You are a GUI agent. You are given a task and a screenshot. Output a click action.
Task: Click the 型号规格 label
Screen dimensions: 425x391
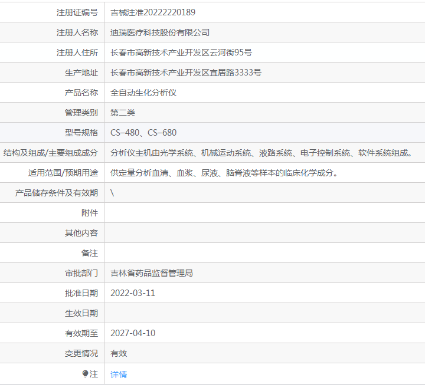[x=81, y=133]
